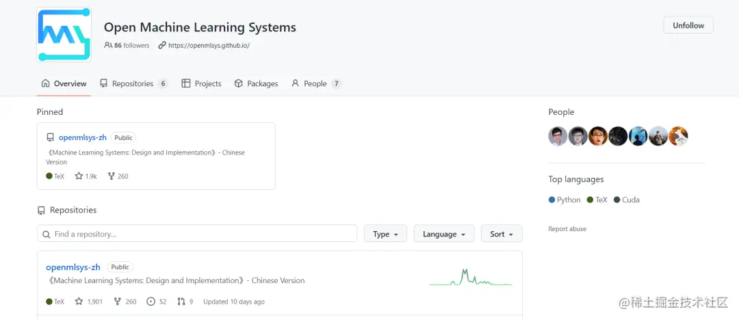Click the table icon in Projects tab
The image size is (739, 320).
point(186,83)
